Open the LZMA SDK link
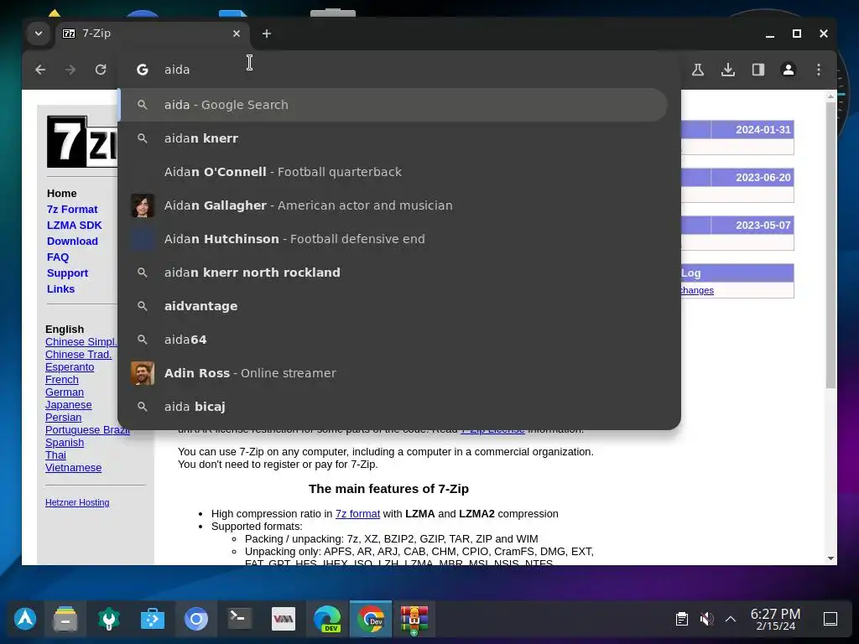This screenshot has height=644, width=859. (x=74, y=225)
